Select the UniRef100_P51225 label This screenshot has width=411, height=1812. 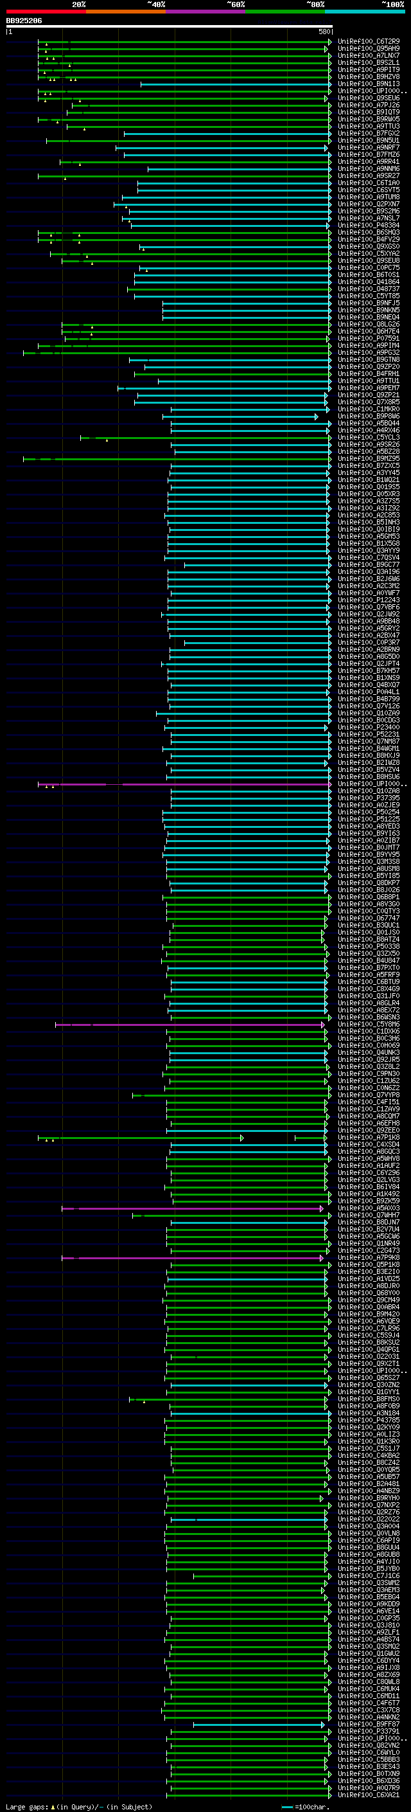(369, 820)
